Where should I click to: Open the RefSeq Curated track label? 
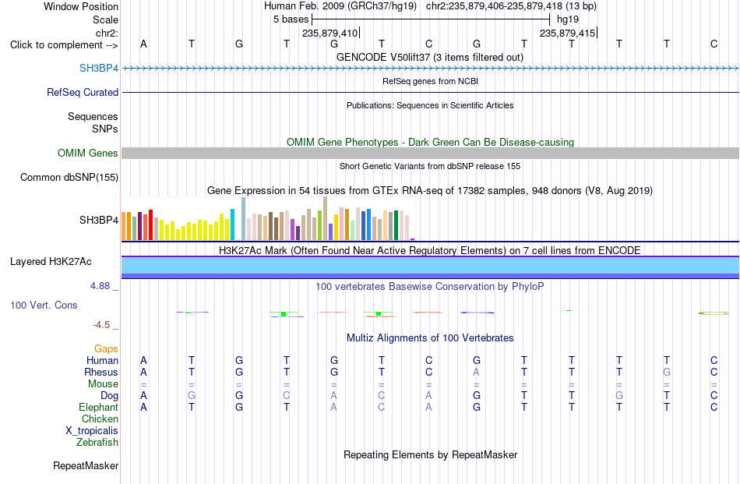coord(82,93)
